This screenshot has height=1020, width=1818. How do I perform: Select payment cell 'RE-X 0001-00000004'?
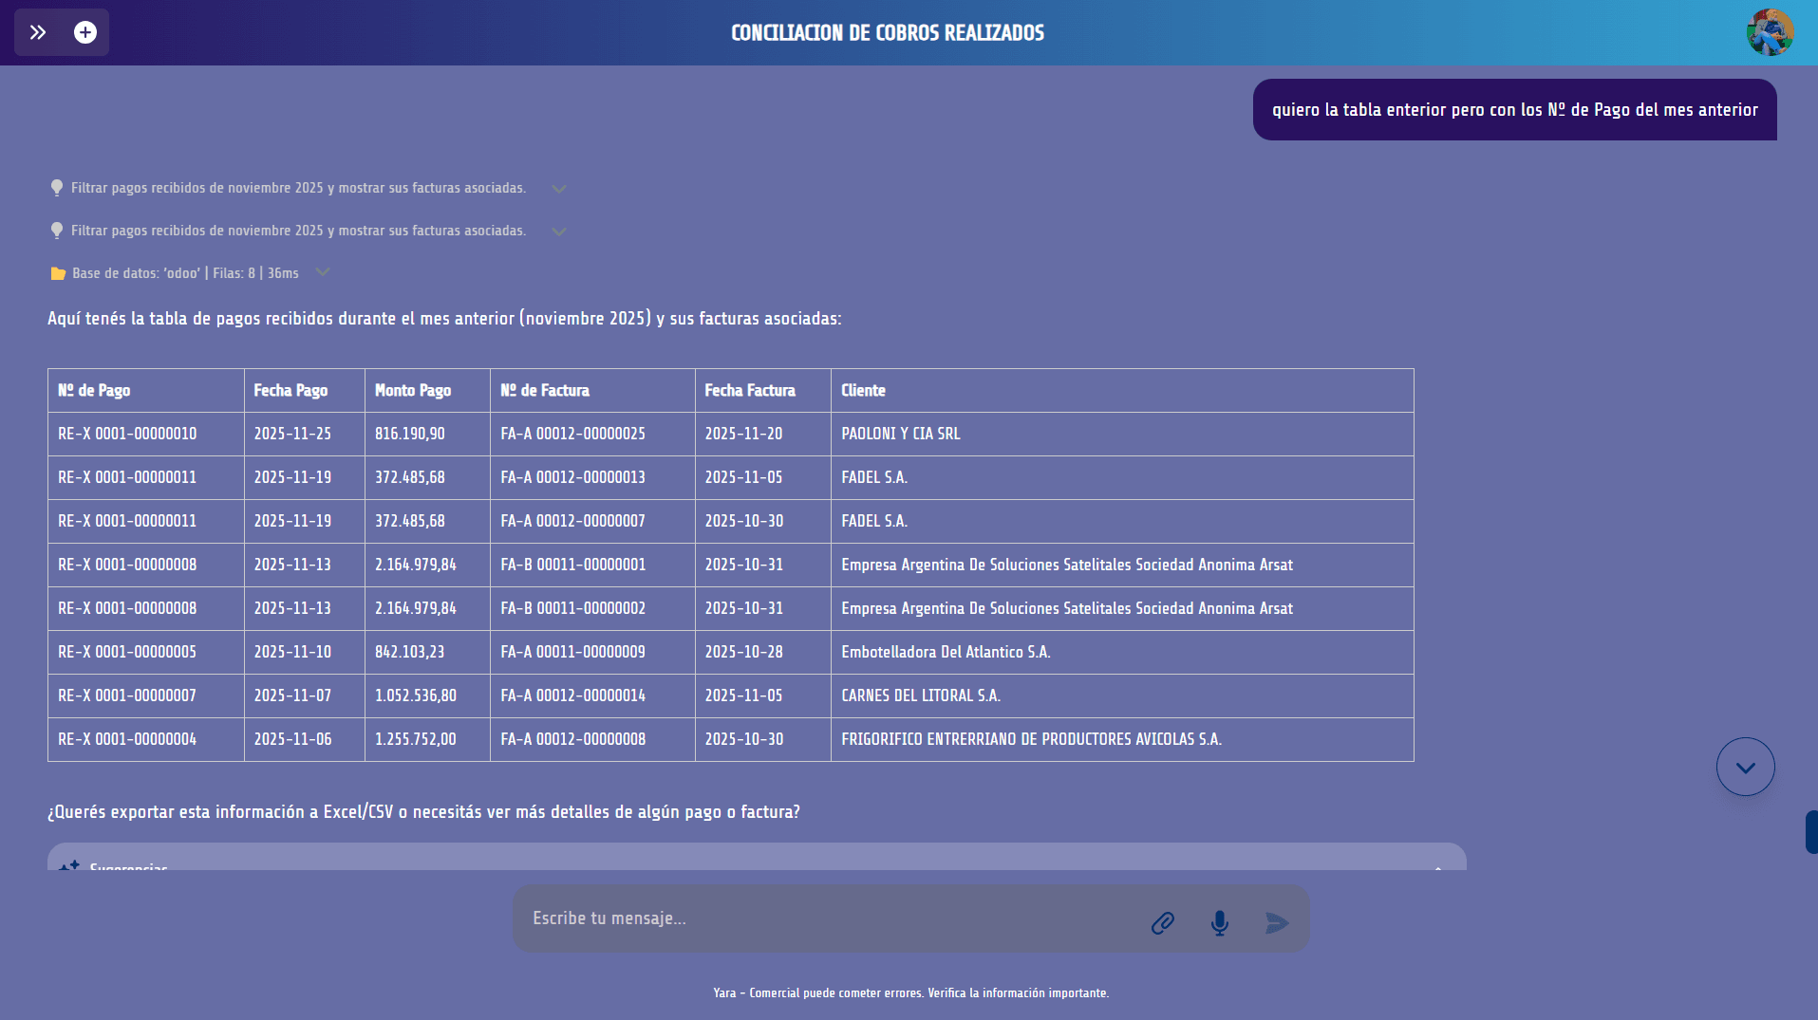tap(146, 740)
